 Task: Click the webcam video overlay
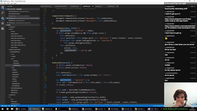(180, 95)
